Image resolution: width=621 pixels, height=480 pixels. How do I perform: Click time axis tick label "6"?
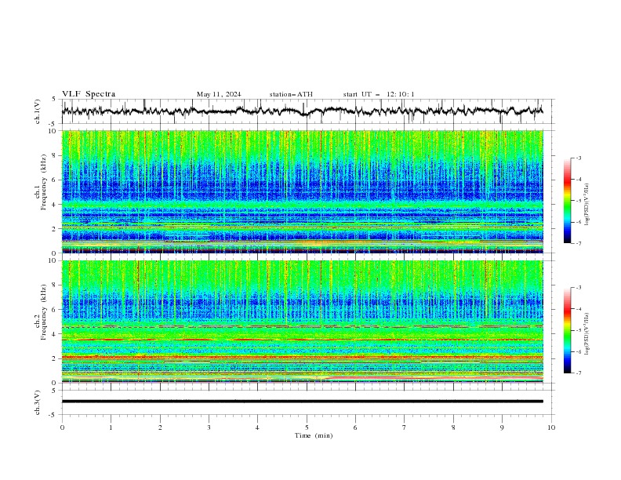355,427
